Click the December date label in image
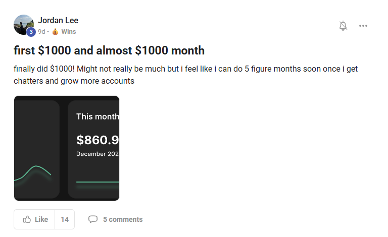388x237 pixels. point(98,153)
